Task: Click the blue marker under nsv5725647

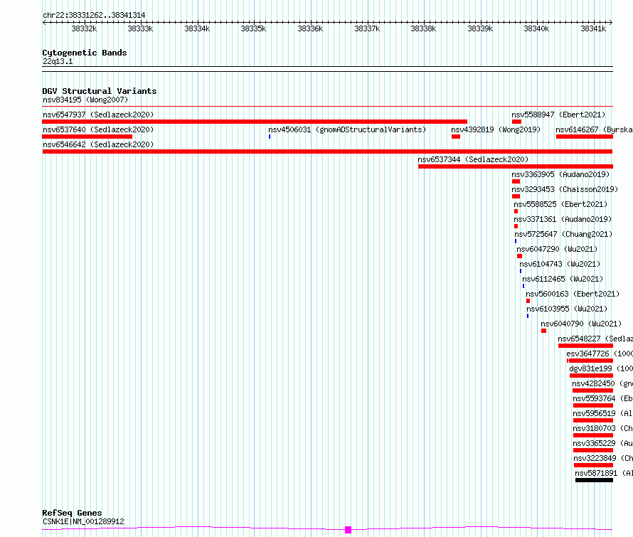Action: [x=516, y=241]
